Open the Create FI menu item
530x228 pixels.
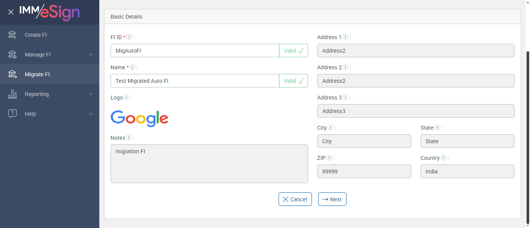tap(36, 35)
